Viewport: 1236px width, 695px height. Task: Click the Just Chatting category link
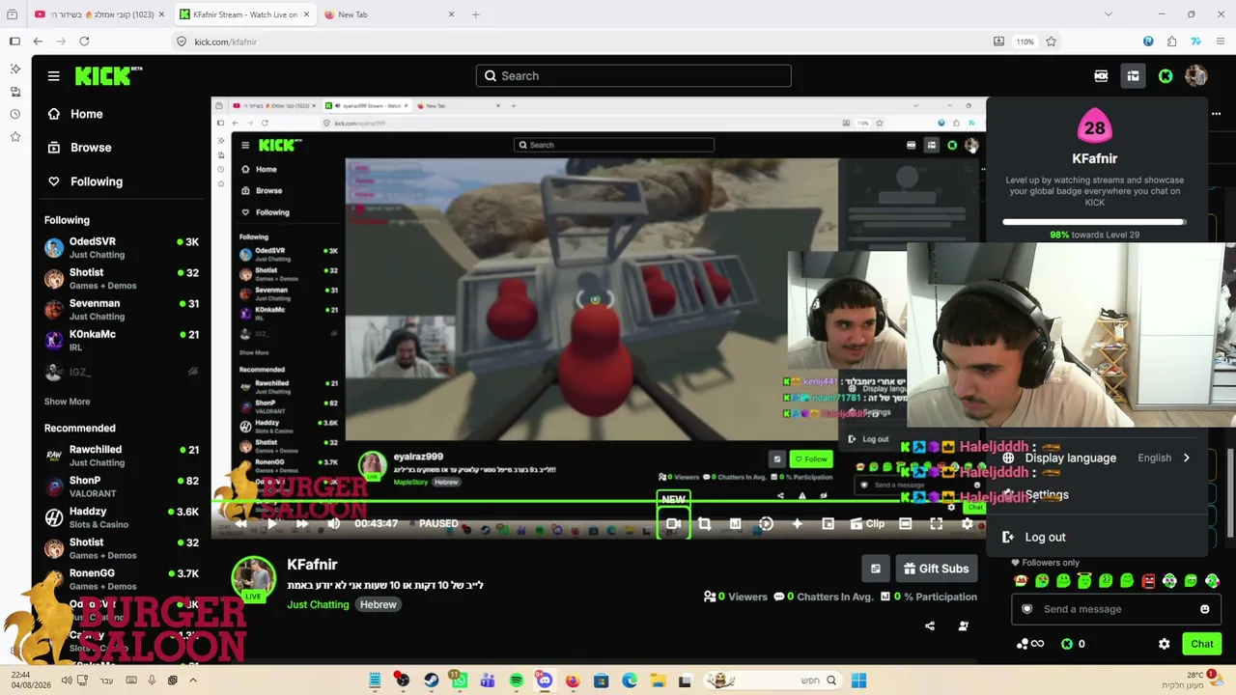click(x=318, y=604)
